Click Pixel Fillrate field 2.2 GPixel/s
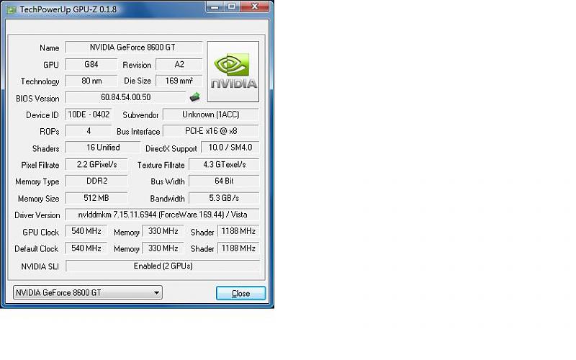This screenshot has height=360, width=576. pyautogui.click(x=96, y=165)
